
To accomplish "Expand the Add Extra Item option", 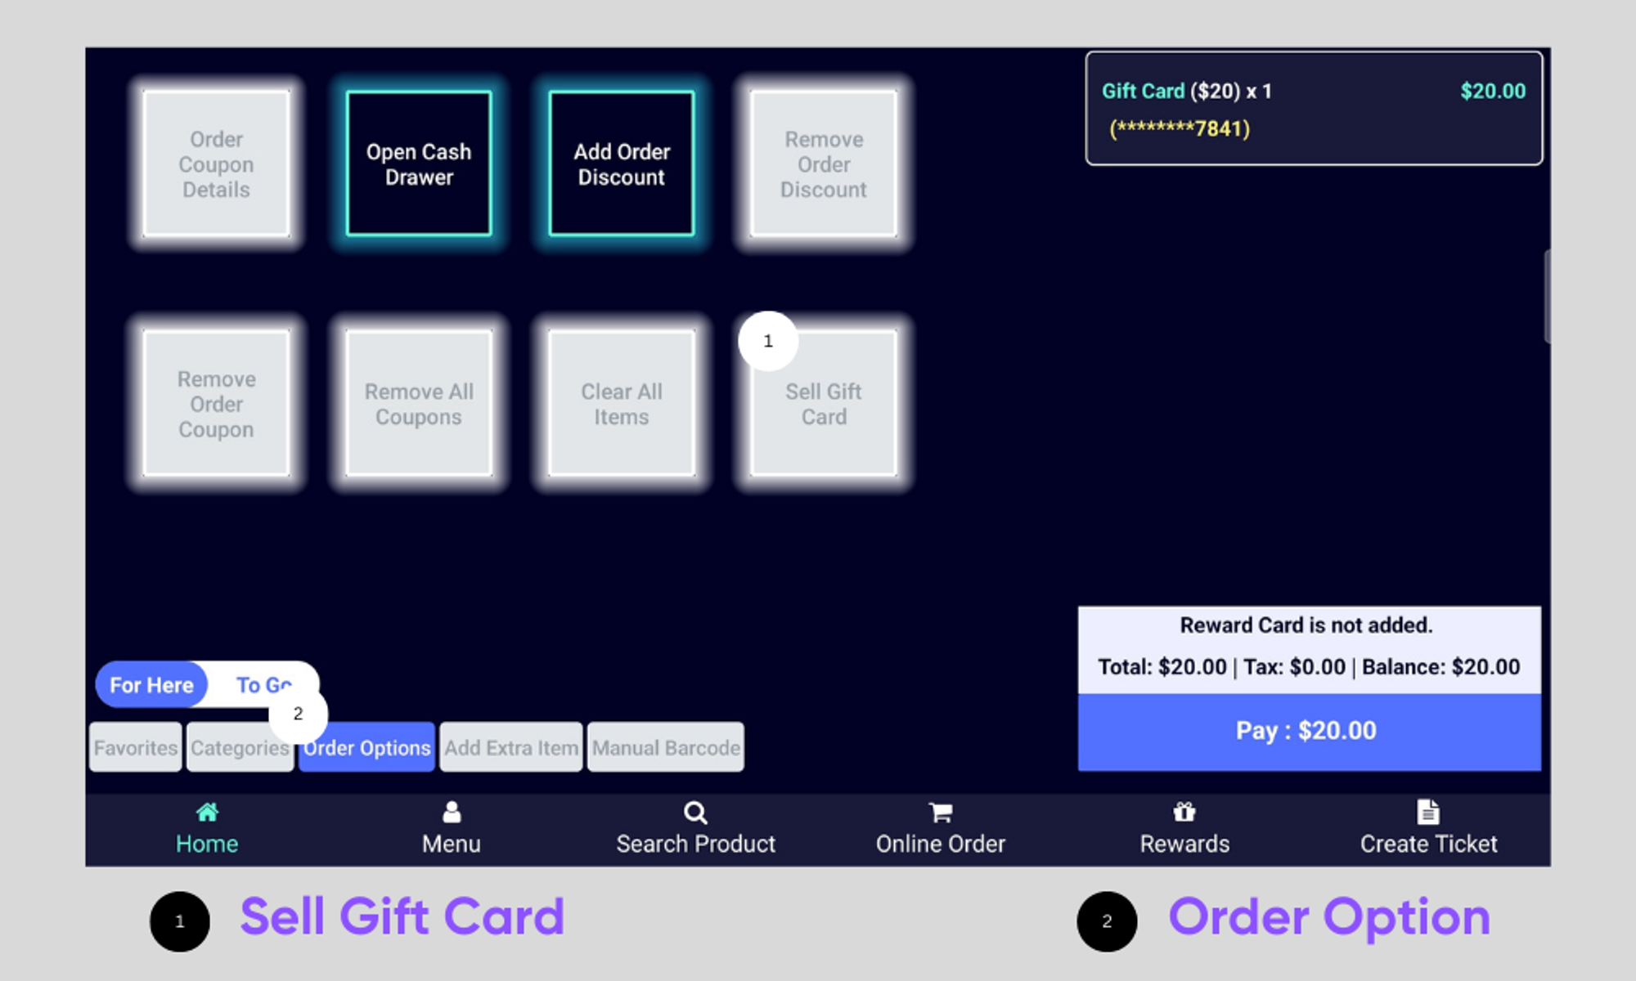I will (510, 747).
